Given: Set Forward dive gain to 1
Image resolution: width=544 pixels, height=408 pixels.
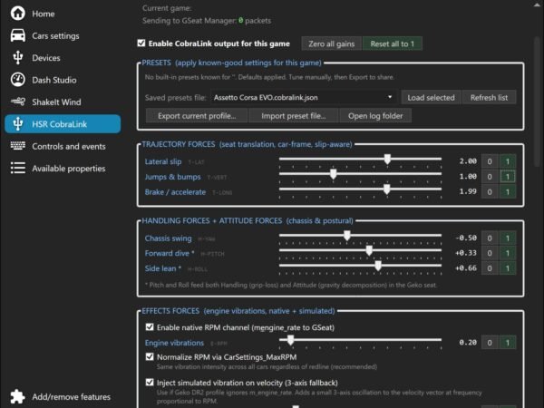Looking at the screenshot, I should pos(508,253).
